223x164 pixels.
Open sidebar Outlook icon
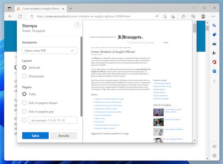(214, 71)
